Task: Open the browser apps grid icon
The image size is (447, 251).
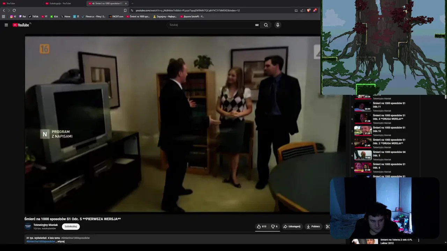Action: point(3,16)
